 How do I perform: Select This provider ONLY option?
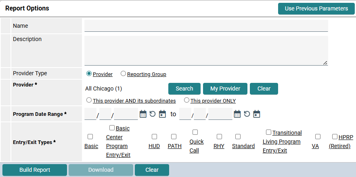coord(186,100)
